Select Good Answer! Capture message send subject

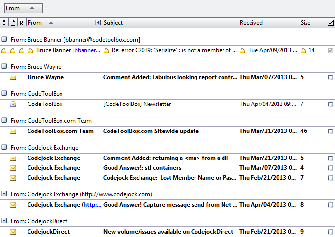(170, 205)
